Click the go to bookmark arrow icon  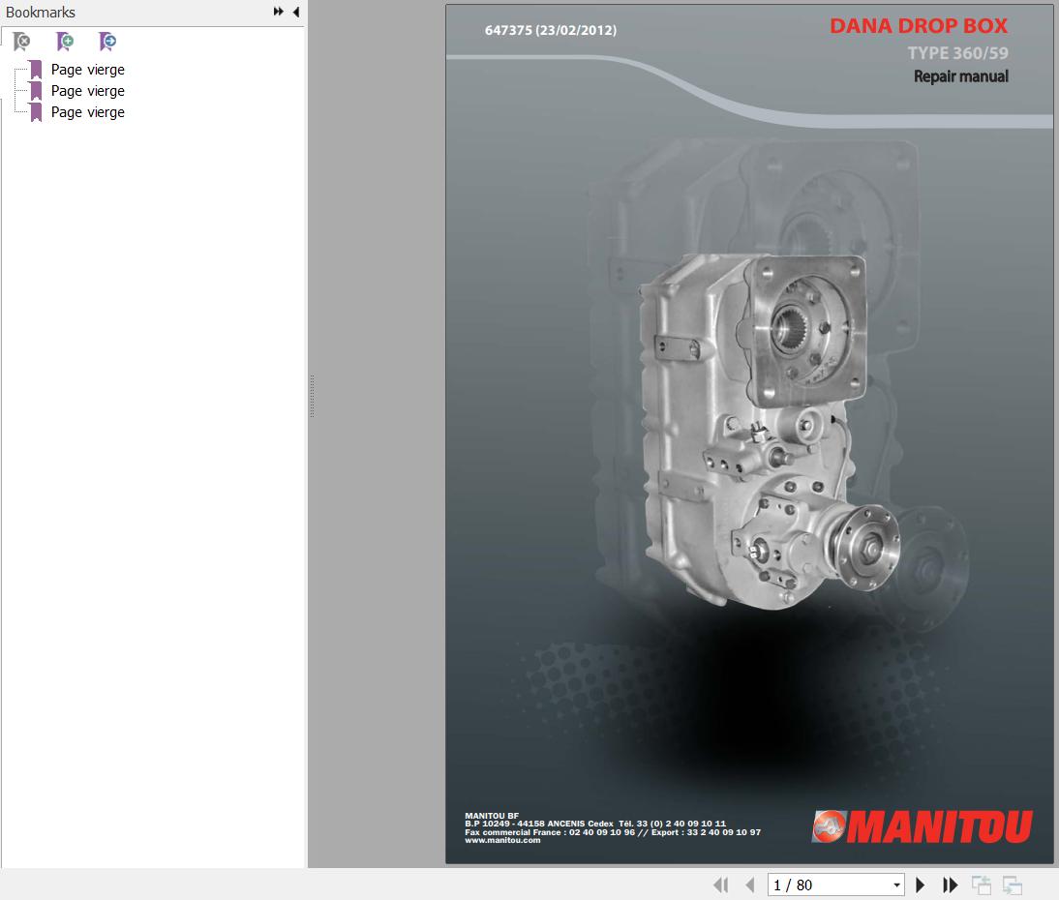107,42
